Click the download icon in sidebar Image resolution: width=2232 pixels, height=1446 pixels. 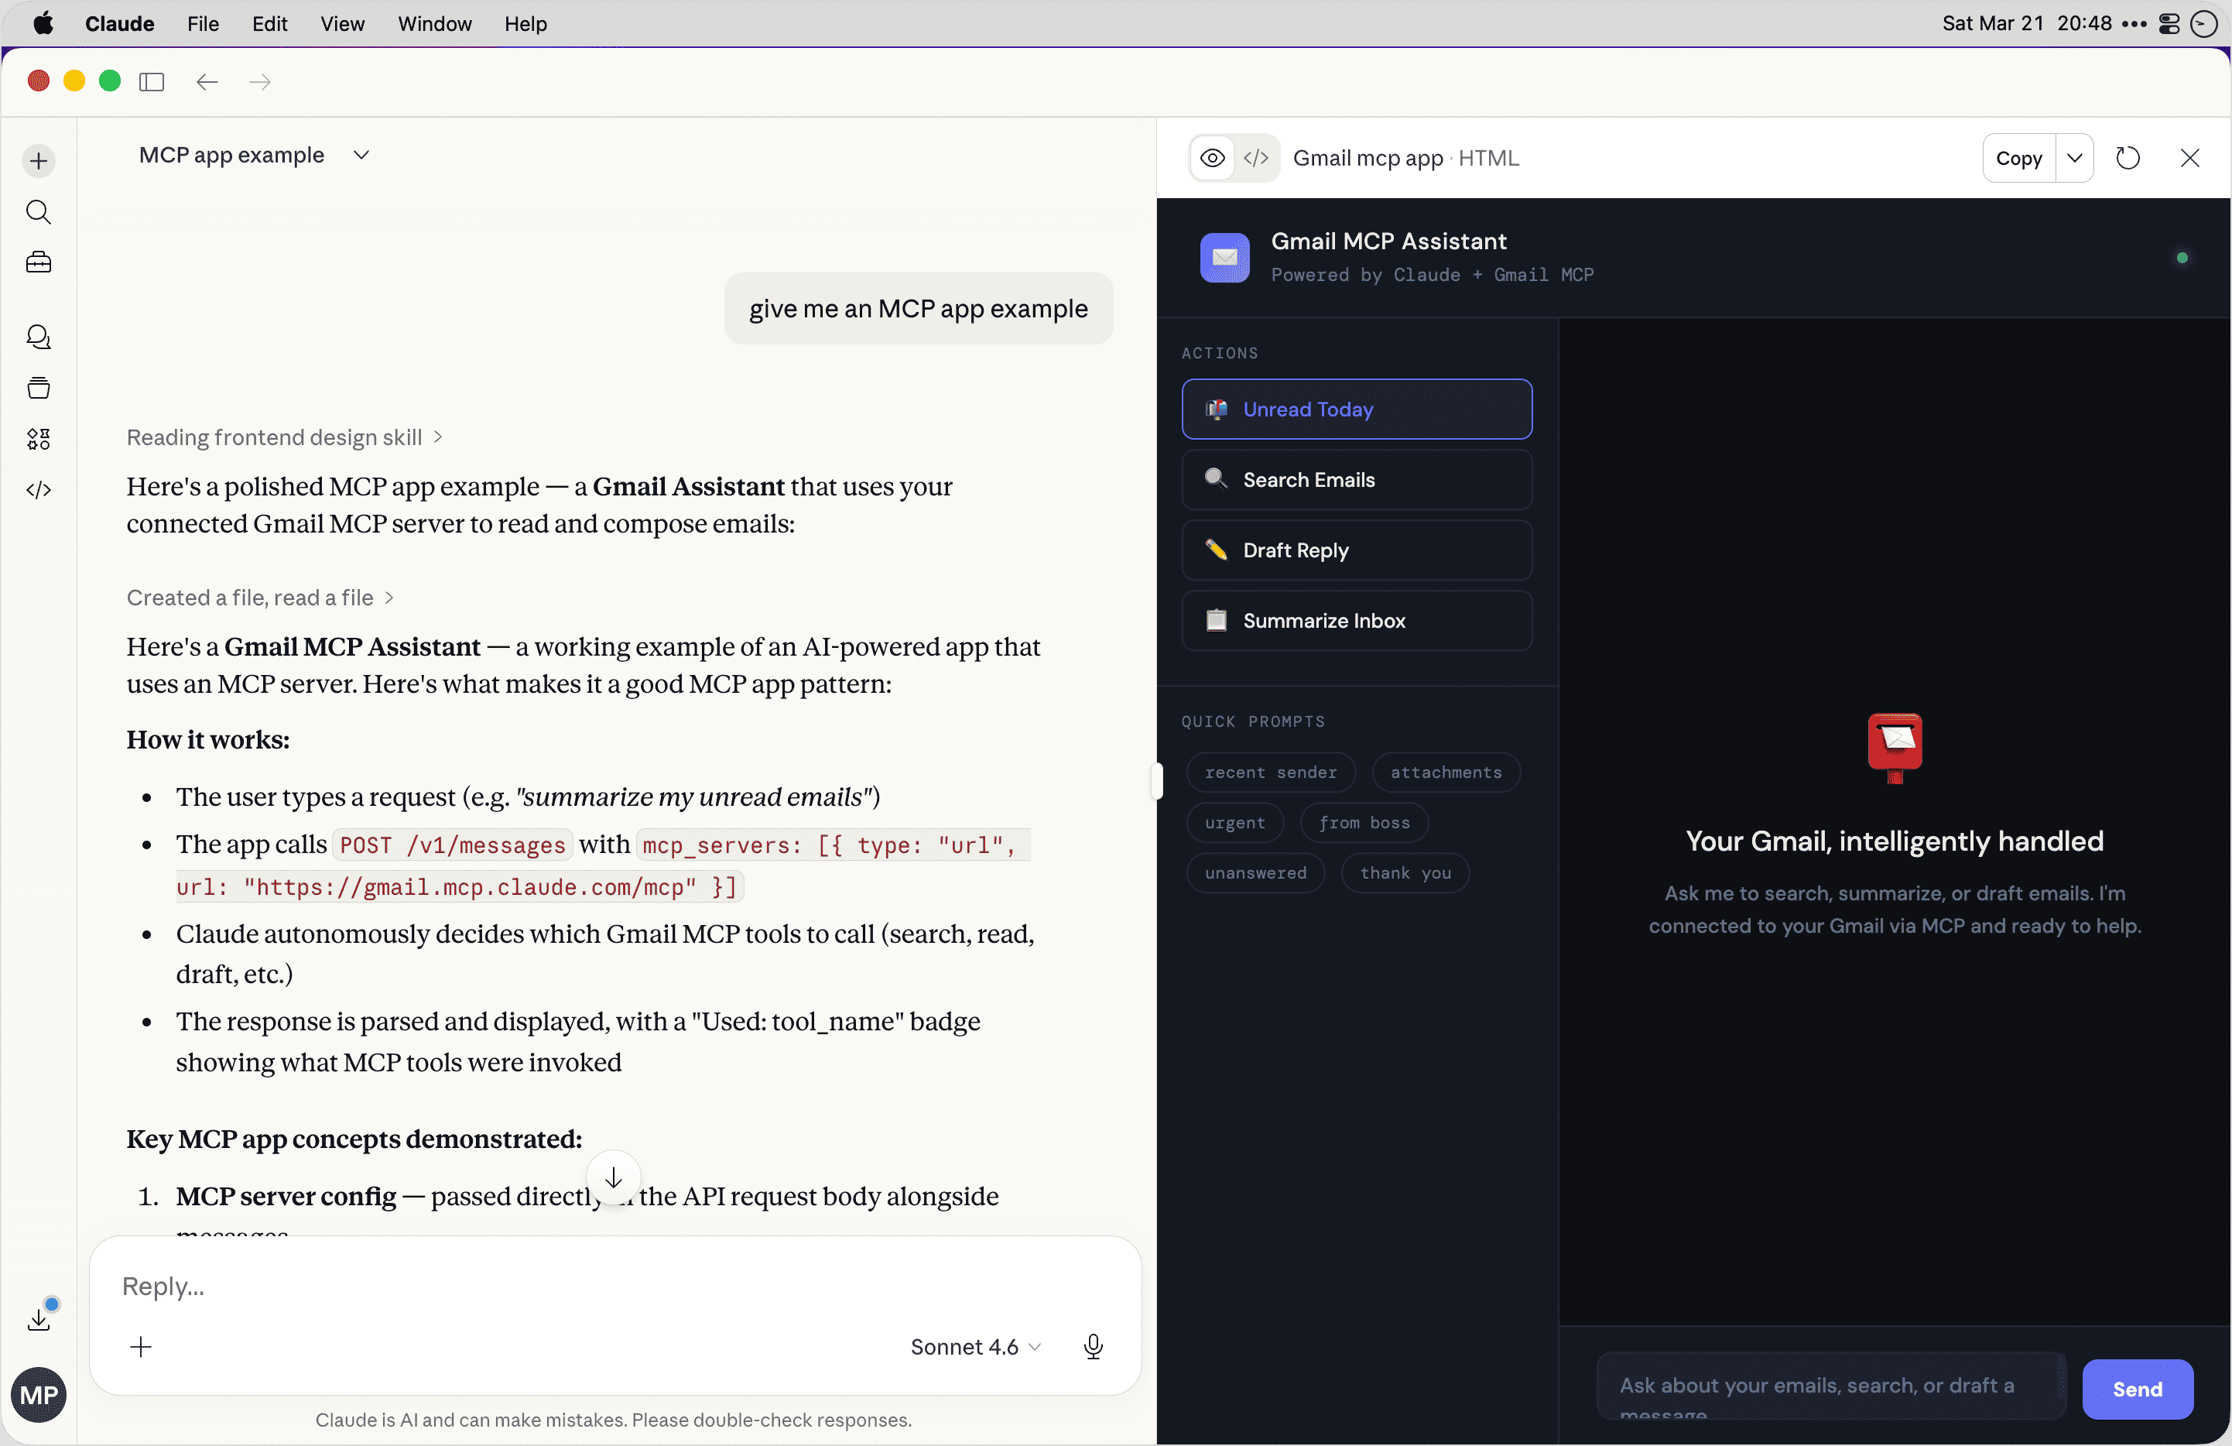[x=39, y=1319]
